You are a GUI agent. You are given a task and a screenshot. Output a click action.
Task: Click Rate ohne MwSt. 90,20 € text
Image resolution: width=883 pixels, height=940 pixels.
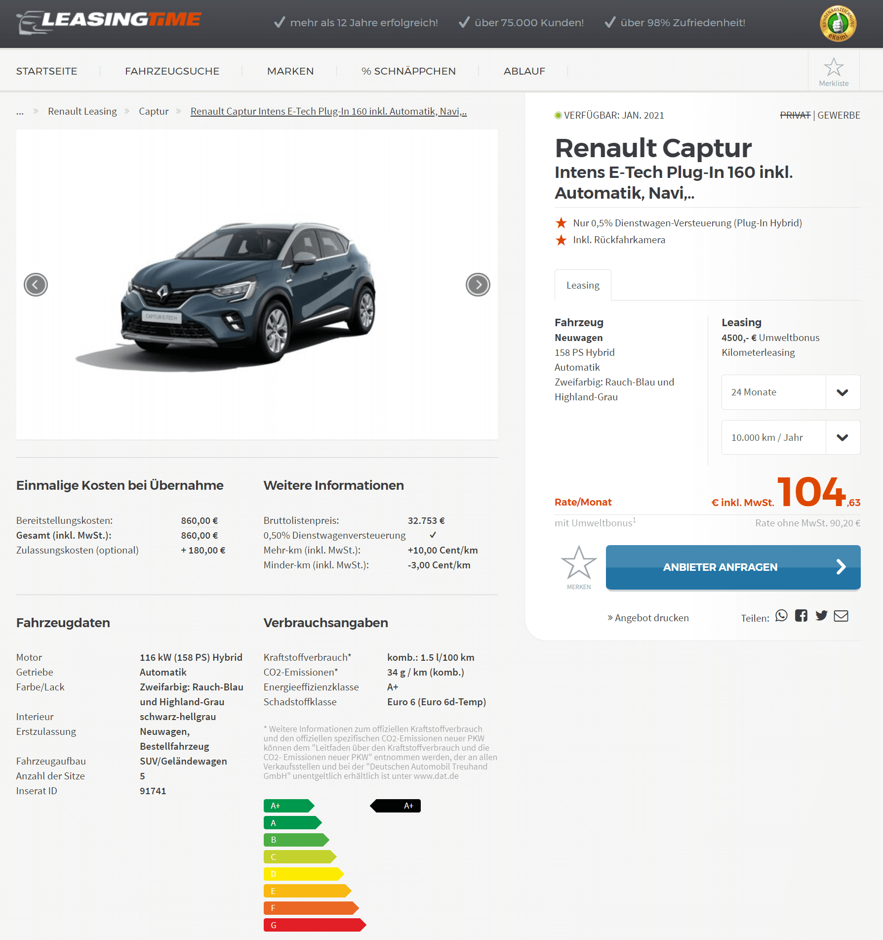coord(807,523)
